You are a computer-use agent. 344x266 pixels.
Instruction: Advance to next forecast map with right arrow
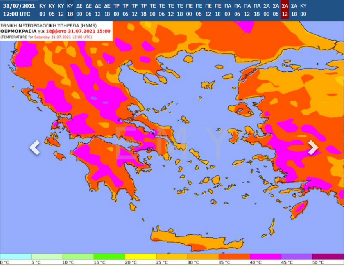(x=313, y=147)
